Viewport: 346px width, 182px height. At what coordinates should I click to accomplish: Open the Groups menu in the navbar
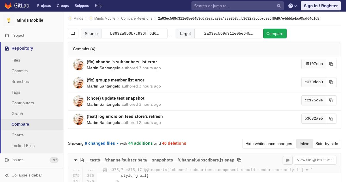point(63,6)
